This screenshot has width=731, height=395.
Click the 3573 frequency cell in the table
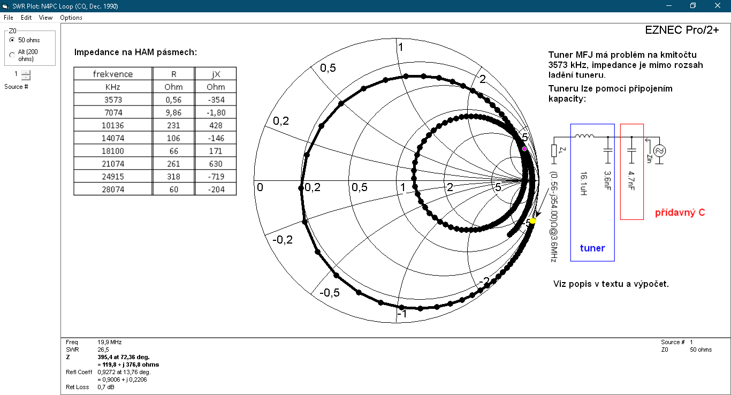coord(113,100)
